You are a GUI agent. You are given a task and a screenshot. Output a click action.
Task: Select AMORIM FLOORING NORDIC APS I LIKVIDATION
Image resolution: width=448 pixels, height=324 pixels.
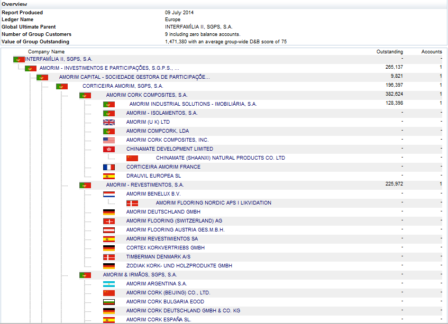214,203
